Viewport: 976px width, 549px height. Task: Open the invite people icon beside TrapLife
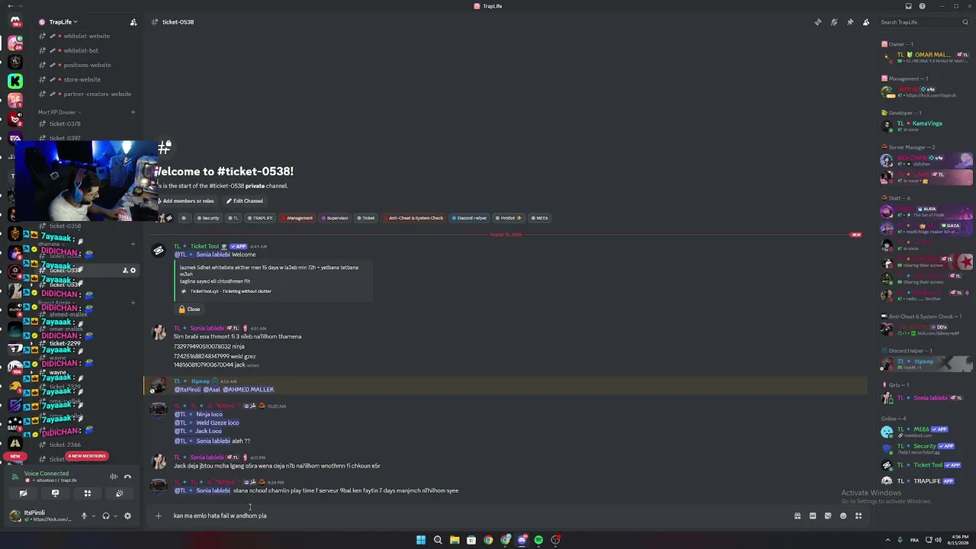(133, 22)
